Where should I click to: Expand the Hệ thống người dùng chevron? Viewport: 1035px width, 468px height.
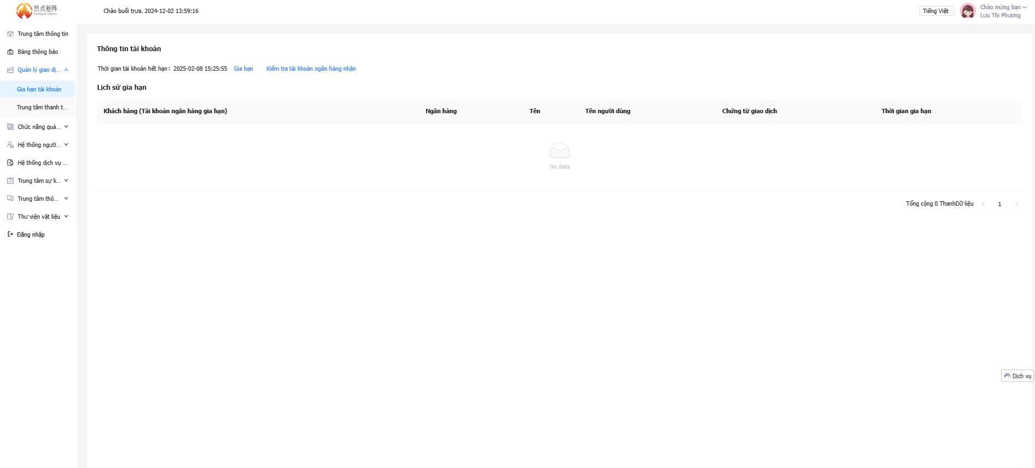point(66,145)
